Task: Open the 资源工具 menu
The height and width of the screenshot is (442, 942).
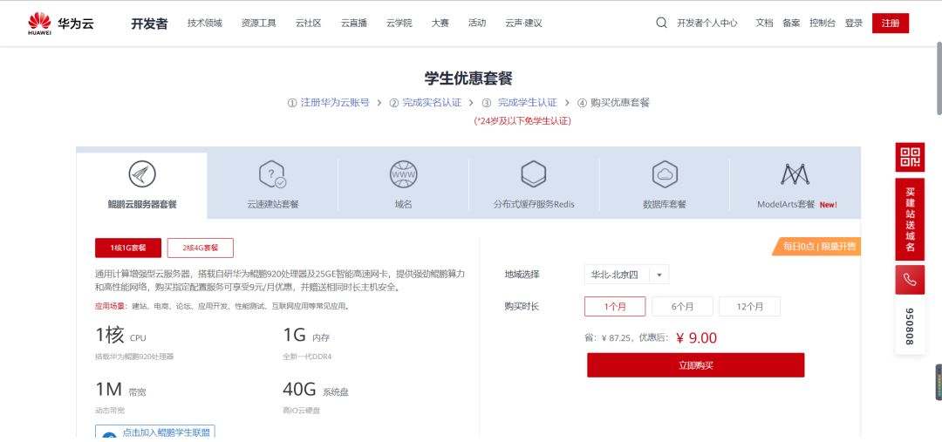Action: (259, 24)
